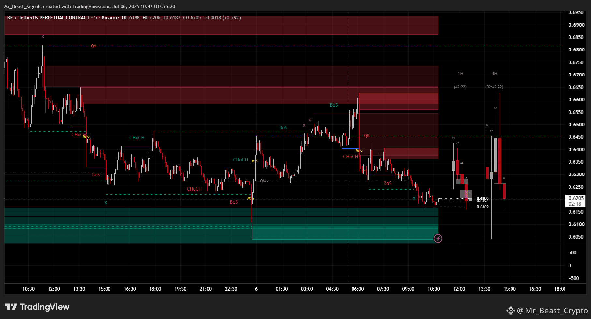Click the 0.6169 price label
The width and height of the screenshot is (591, 319).
click(483, 207)
